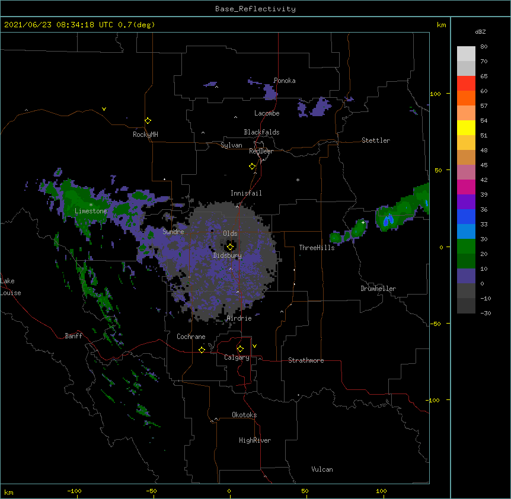
Task: Click the white asterisk marker above Limestone
Action: coord(91,205)
